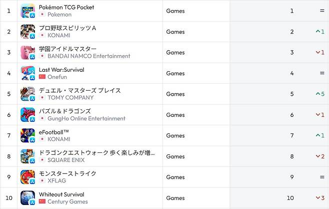The height and width of the screenshot is (209, 329).
Task: Click the 学園アイドルマスター app icon
Action: pyautogui.click(x=27, y=52)
